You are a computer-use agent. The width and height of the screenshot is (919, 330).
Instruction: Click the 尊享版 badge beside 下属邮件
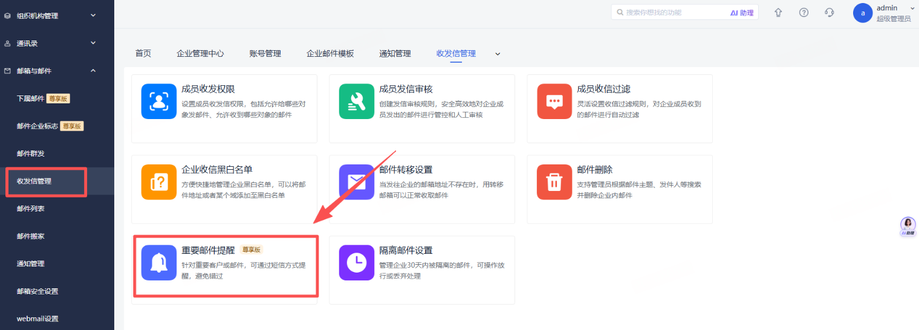pos(59,99)
